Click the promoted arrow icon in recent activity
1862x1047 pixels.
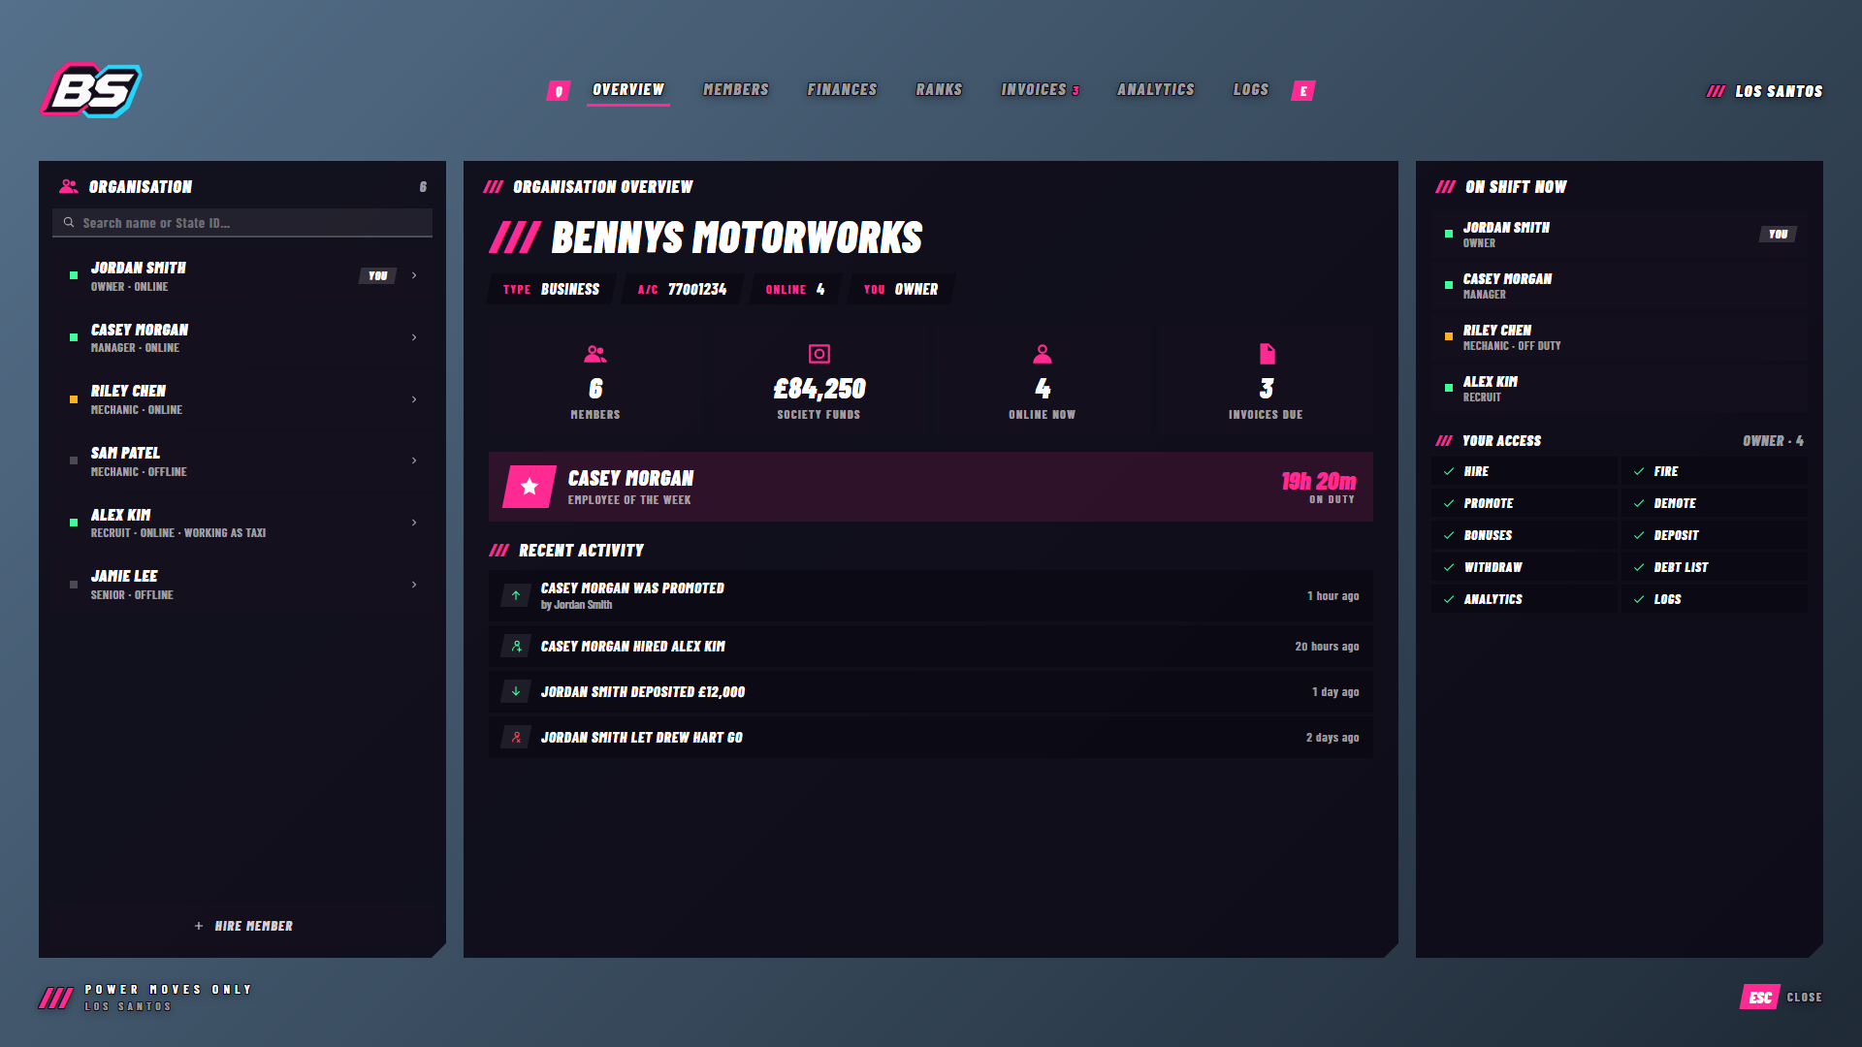pyautogui.click(x=516, y=595)
